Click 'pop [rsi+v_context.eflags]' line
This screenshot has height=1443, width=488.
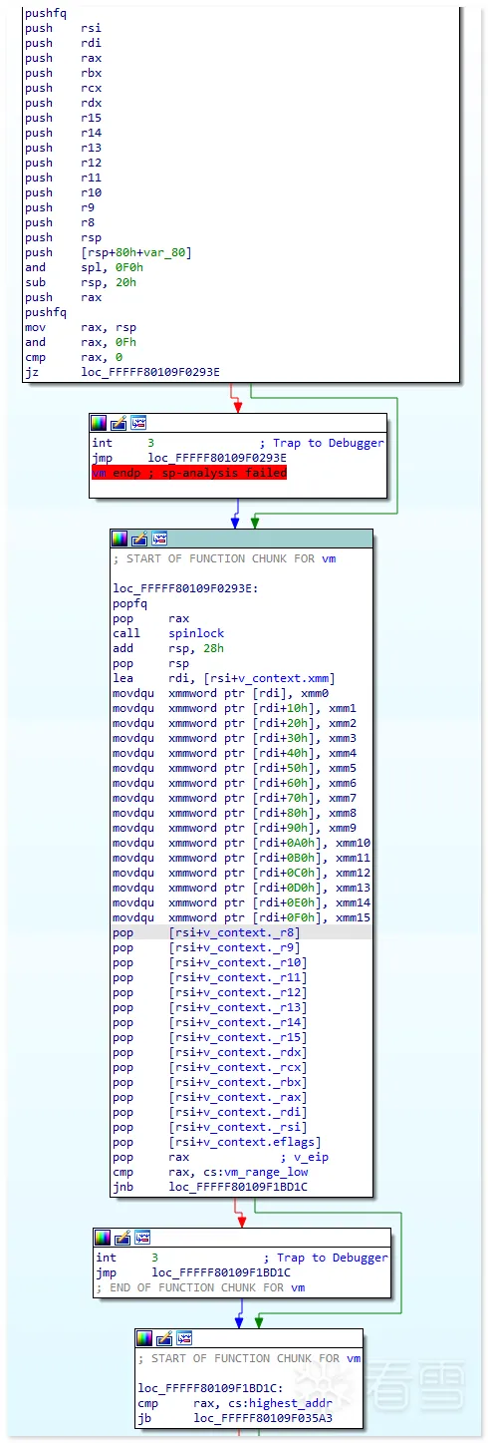[x=217, y=1142]
